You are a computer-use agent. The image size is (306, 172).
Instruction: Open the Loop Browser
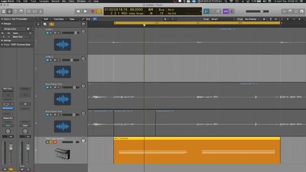point(296,11)
